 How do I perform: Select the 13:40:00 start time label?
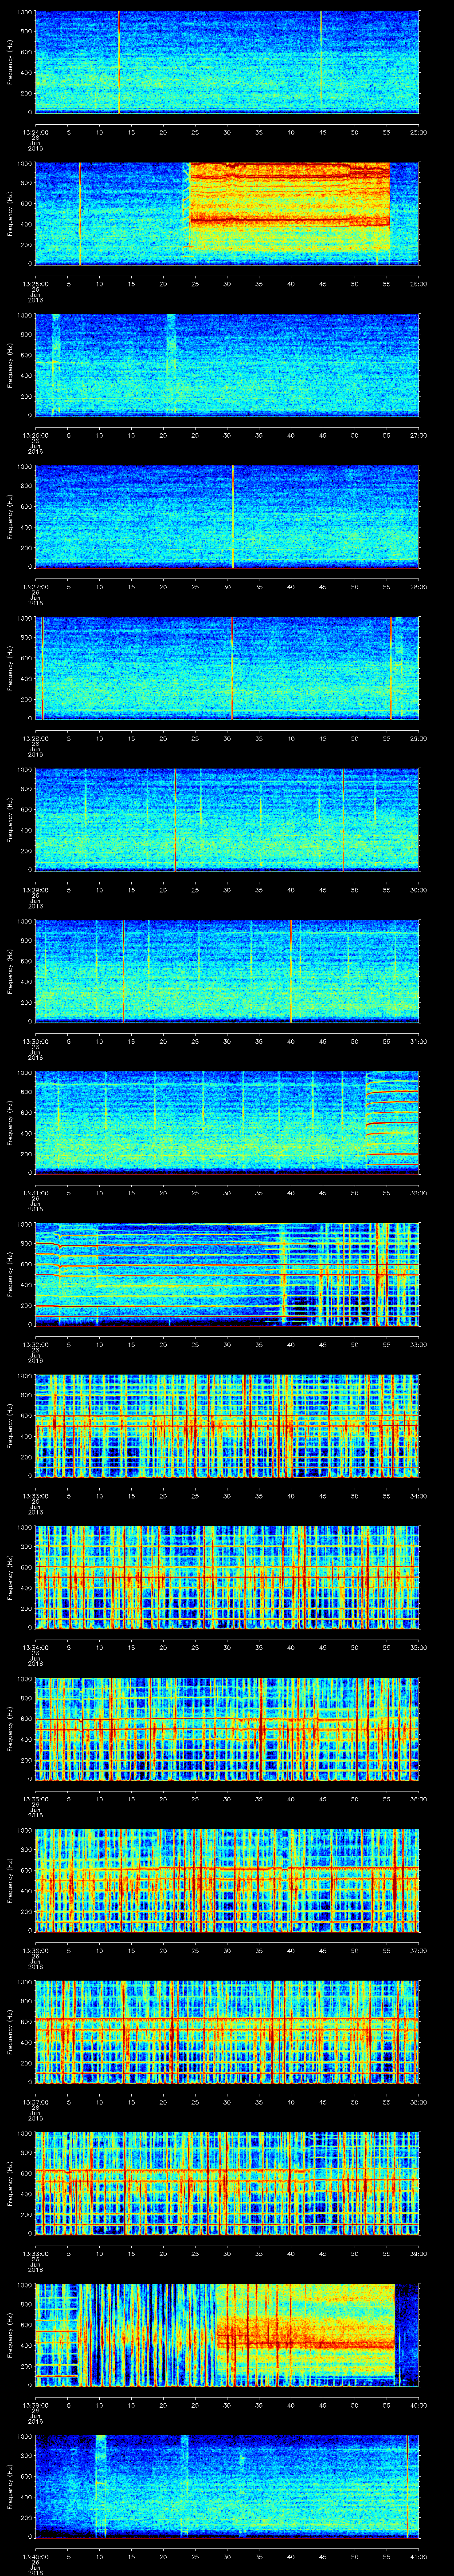pos(36,2556)
